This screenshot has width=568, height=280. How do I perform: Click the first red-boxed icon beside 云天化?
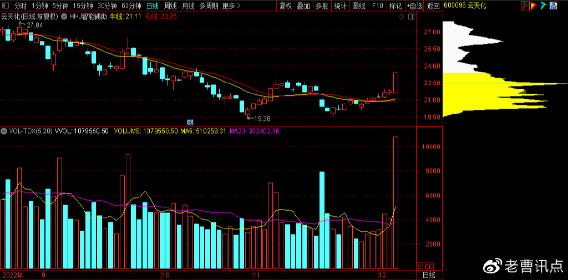pyautogui.click(x=525, y=6)
